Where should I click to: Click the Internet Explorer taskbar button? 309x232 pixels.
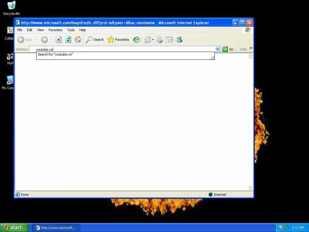point(56,228)
